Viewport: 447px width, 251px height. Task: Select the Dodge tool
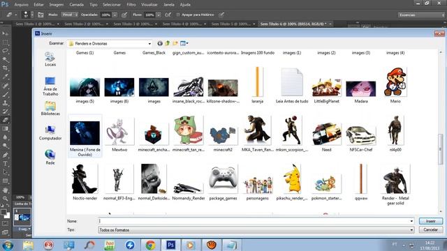click(x=5, y=146)
